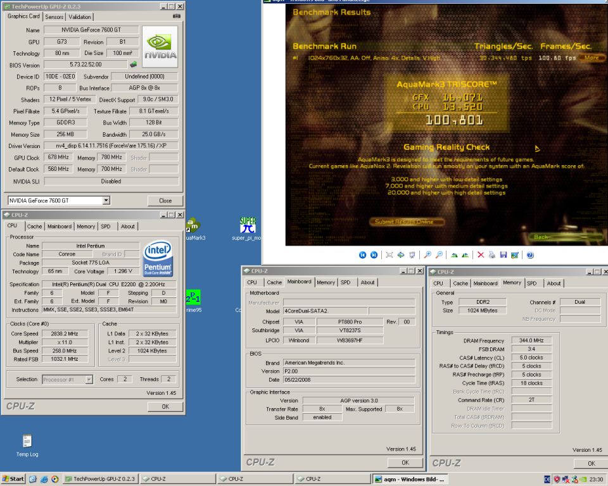608x486 pixels.
Task: Print the image from viewer toolbar
Action: [492, 254]
